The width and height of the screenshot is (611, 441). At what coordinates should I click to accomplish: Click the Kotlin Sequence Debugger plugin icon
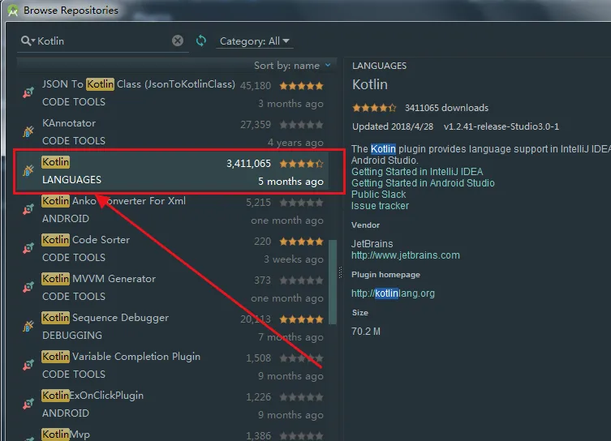pos(28,326)
